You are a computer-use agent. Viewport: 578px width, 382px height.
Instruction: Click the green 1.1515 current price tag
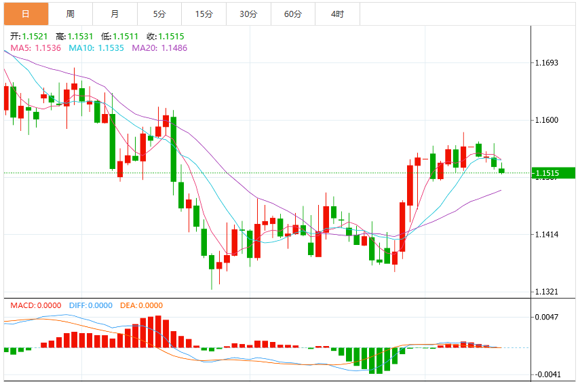tap(554, 173)
